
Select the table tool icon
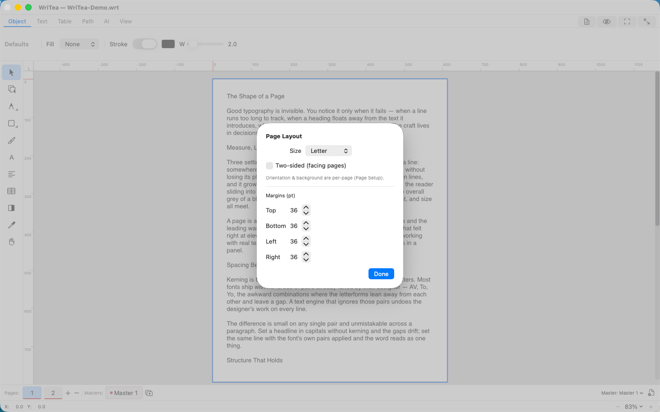tap(11, 191)
